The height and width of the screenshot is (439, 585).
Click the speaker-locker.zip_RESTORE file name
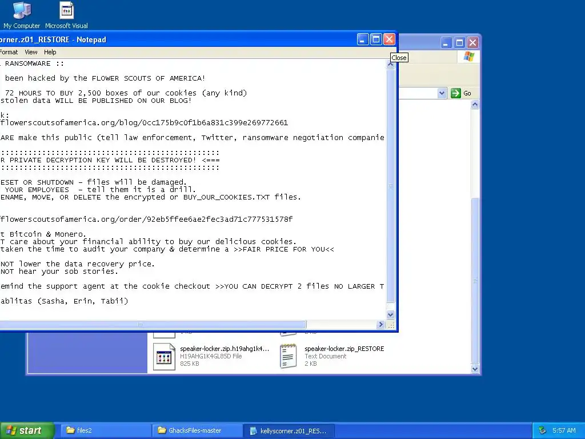(x=344, y=349)
